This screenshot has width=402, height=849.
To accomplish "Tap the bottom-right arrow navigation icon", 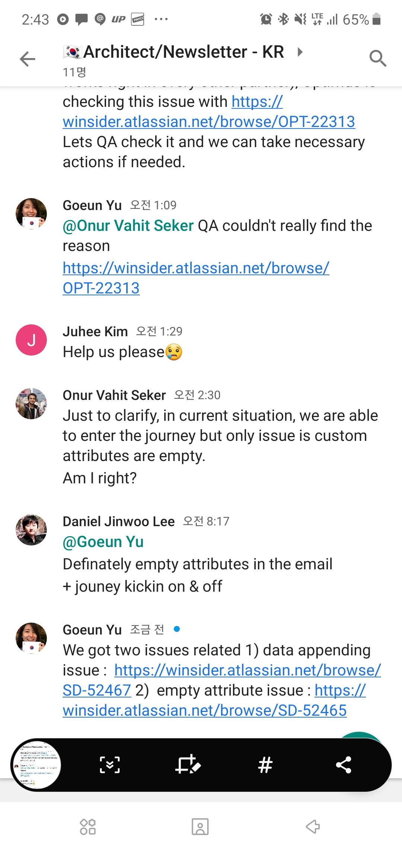I will pyautogui.click(x=313, y=827).
